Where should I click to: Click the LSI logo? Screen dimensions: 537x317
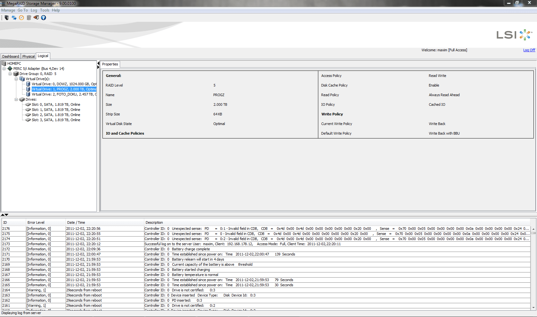click(514, 35)
